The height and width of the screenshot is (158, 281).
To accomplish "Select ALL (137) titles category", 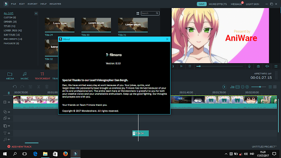I will (9, 13).
